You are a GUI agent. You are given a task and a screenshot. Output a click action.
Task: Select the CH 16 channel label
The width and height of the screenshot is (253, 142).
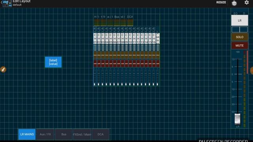(x=154, y=39)
